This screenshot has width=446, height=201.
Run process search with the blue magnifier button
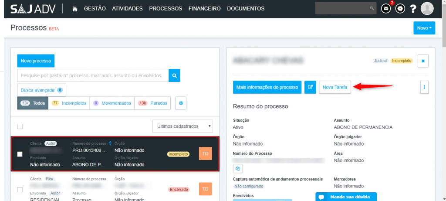[x=174, y=75]
